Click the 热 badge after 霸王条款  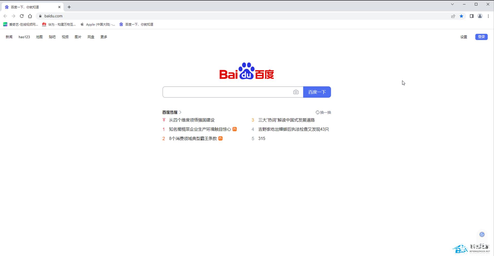coord(220,138)
